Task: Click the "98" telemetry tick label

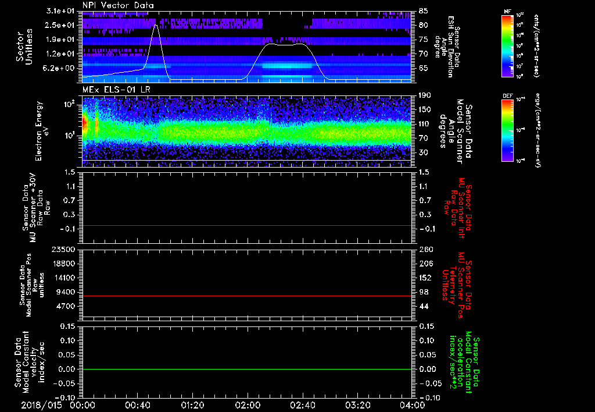Action: click(424, 292)
